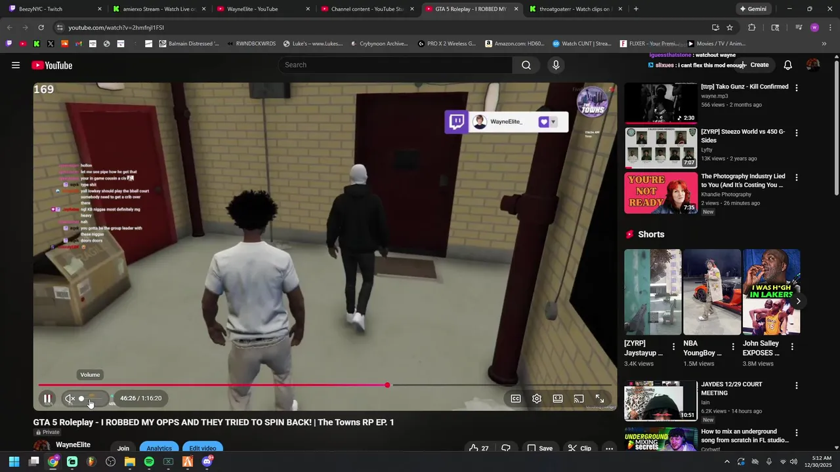Open the WayneElite channel name link
This screenshot has height=472, width=840.
point(73,444)
